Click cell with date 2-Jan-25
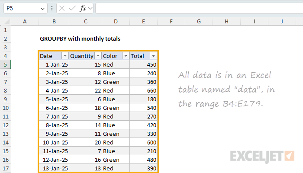 point(54,74)
